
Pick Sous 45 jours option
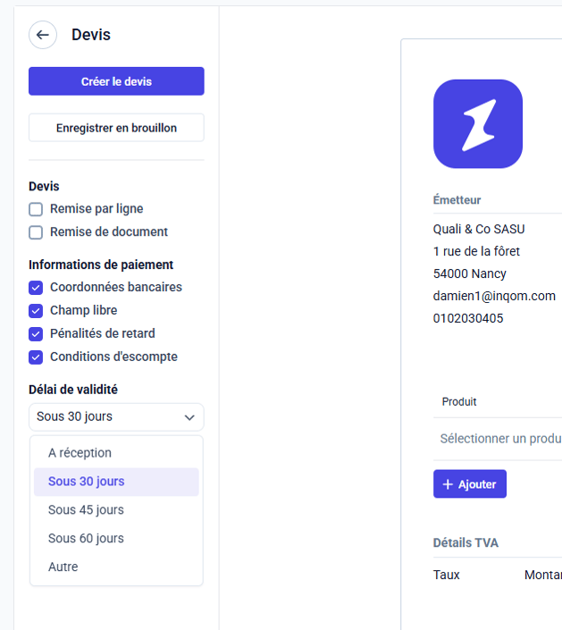[x=87, y=510]
